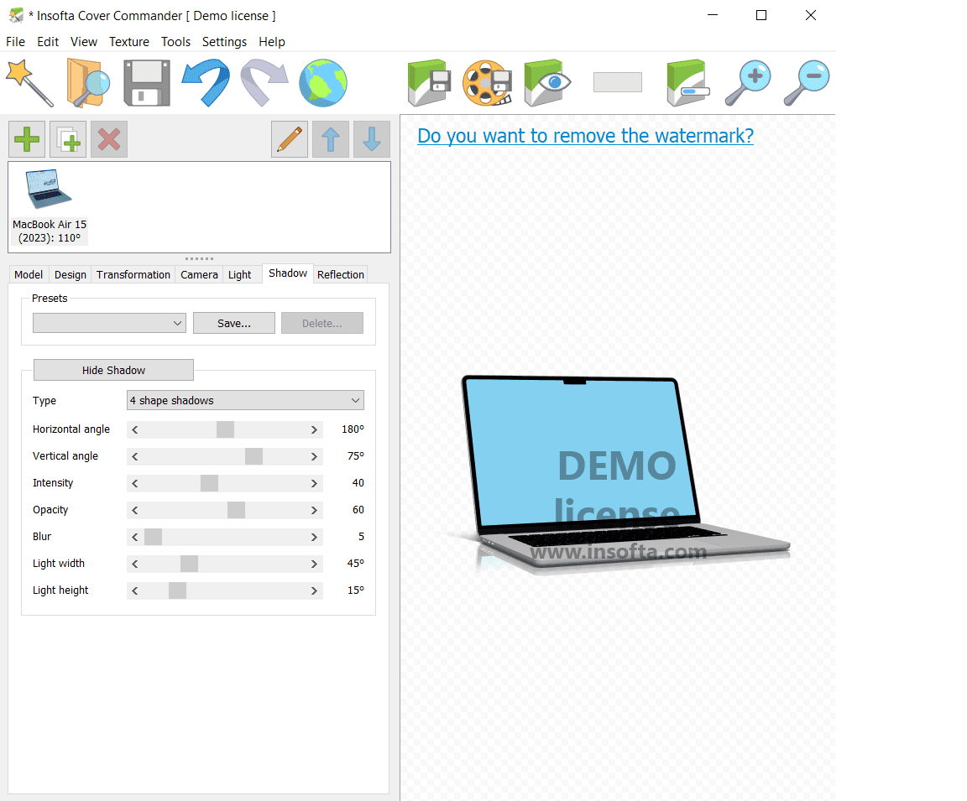The image size is (967, 801).
Task: Click the remove the watermark link
Action: coord(585,136)
